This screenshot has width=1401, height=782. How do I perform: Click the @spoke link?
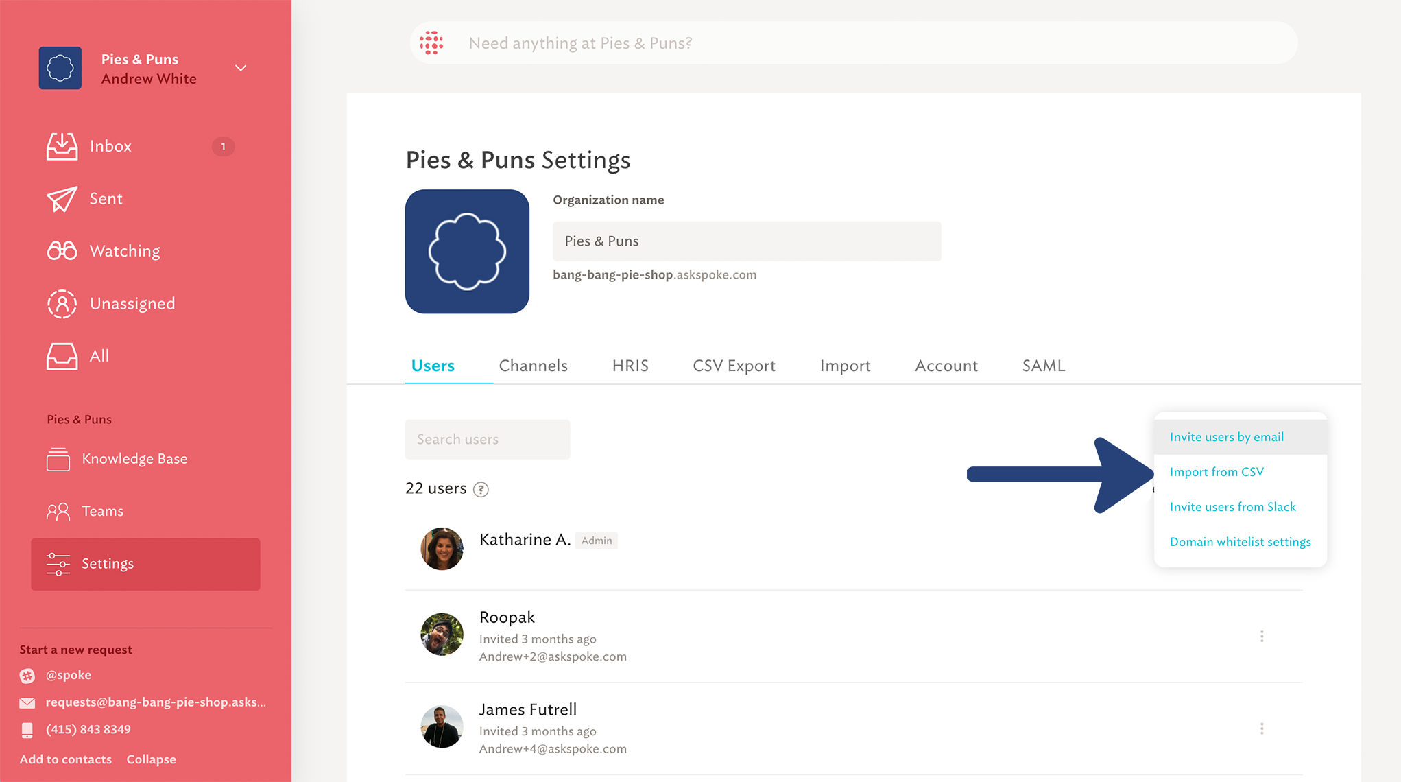click(69, 675)
